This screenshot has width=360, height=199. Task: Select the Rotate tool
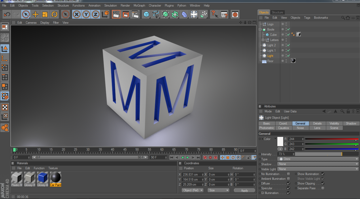[54, 14]
